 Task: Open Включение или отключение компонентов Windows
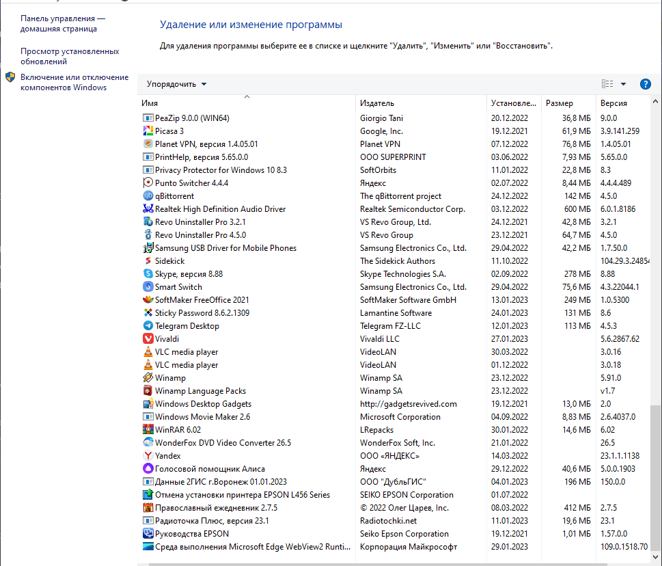point(74,82)
